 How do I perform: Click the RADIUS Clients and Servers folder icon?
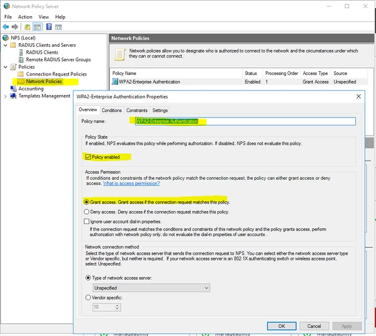(13, 45)
